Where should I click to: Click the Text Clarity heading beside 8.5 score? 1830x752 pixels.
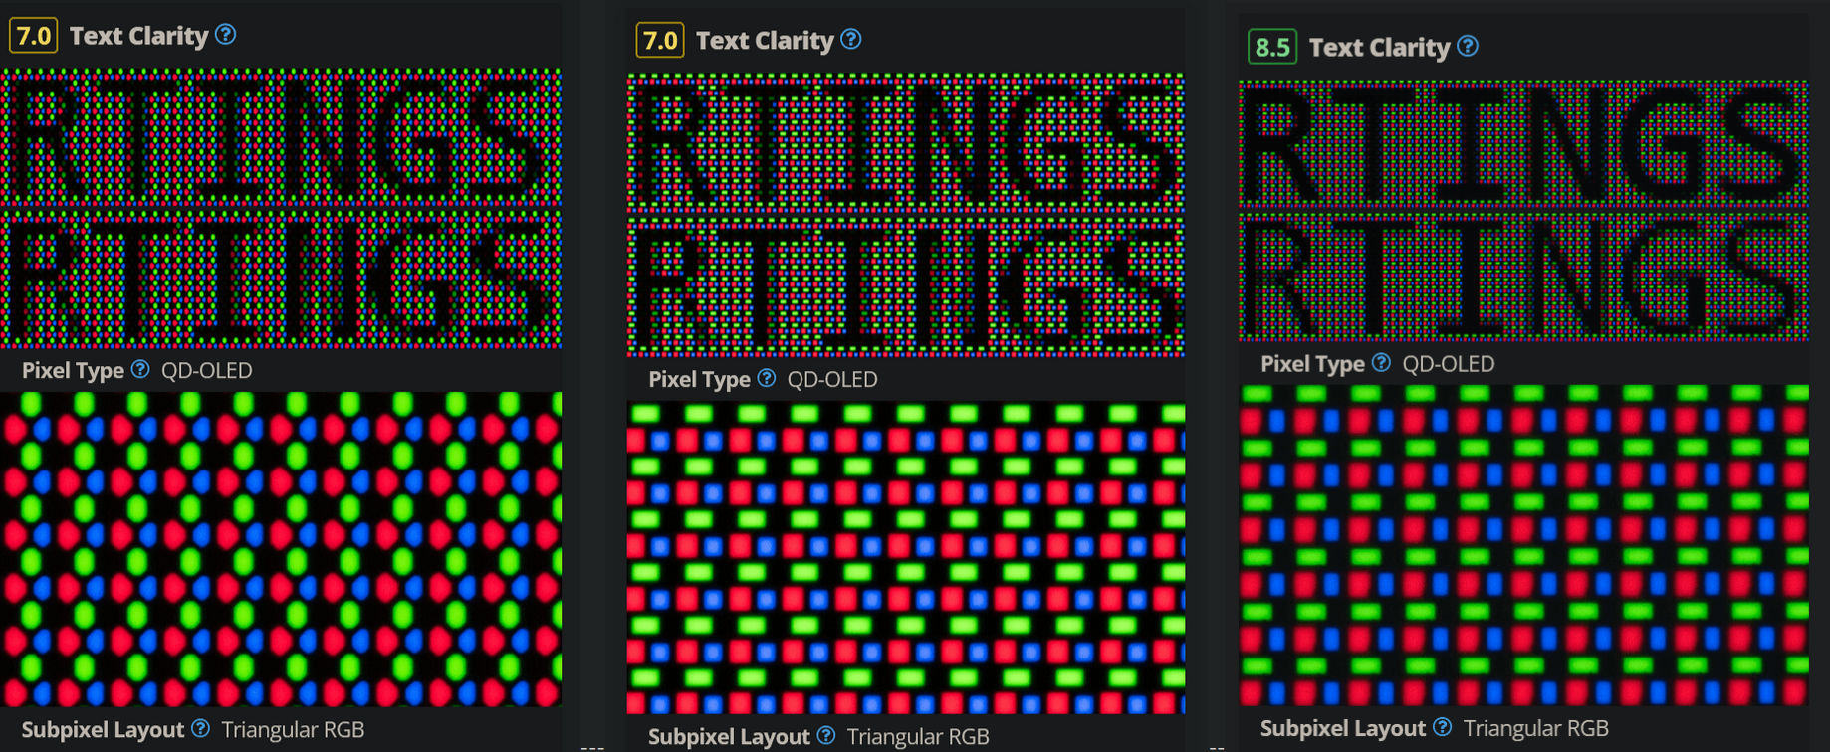pos(1379,47)
